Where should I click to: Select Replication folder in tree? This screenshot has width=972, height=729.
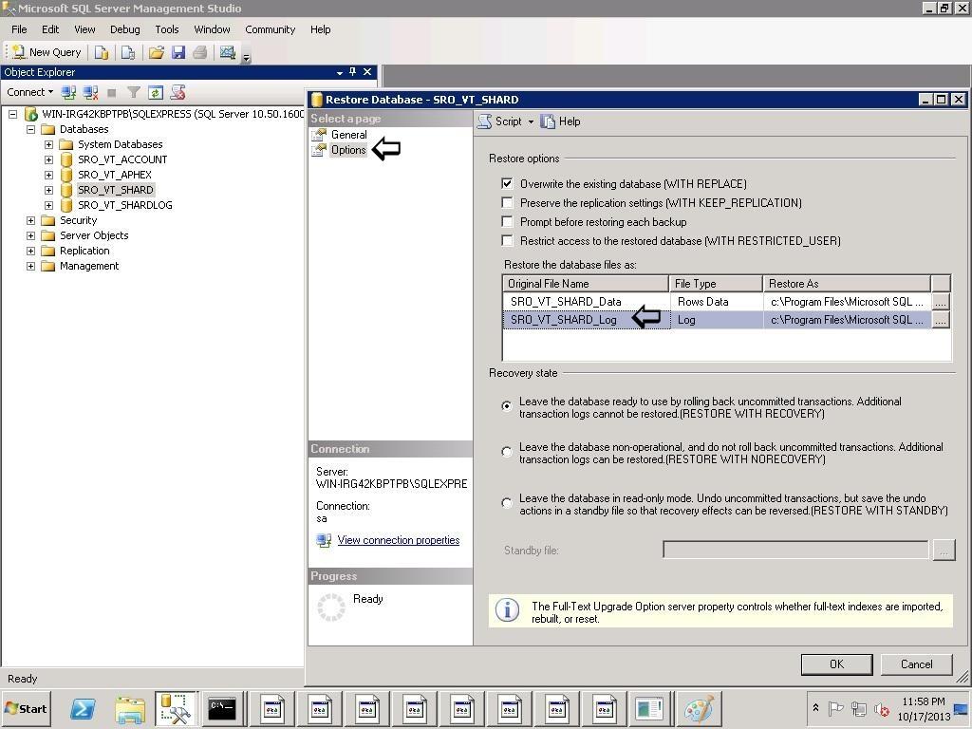(84, 251)
